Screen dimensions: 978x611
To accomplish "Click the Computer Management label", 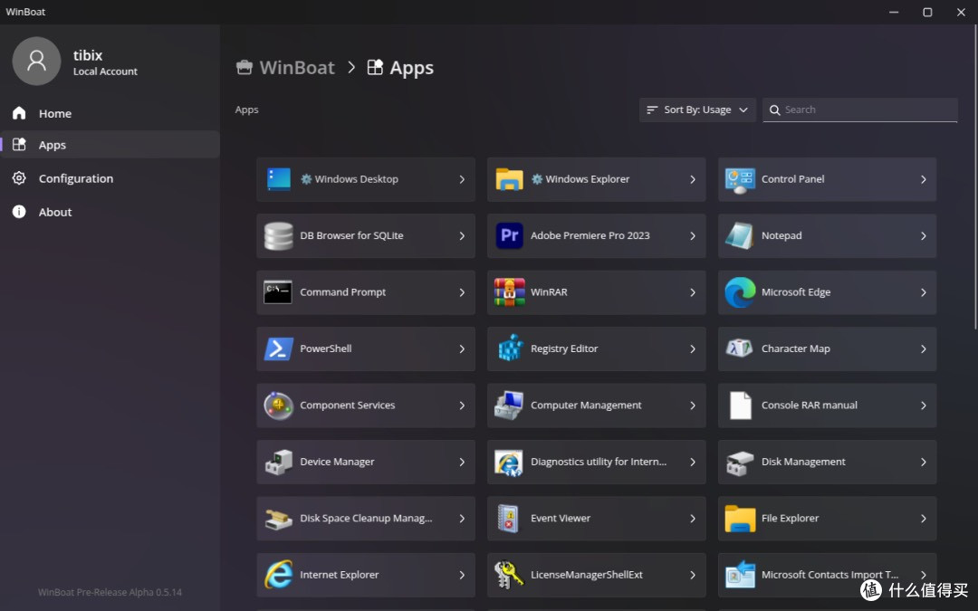I will (586, 406).
